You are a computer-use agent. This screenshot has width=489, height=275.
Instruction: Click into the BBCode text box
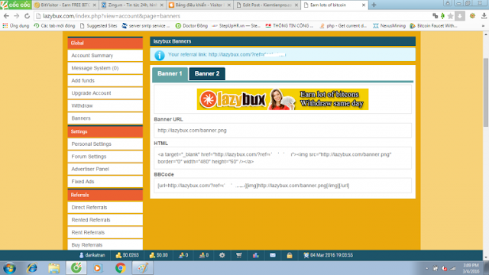click(283, 186)
